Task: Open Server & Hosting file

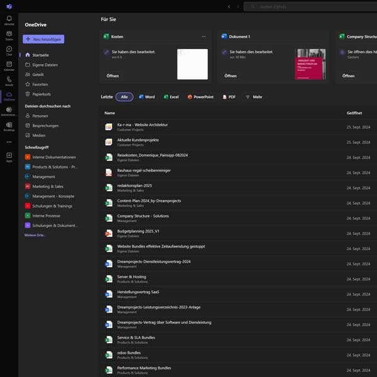Action: [x=131, y=276]
